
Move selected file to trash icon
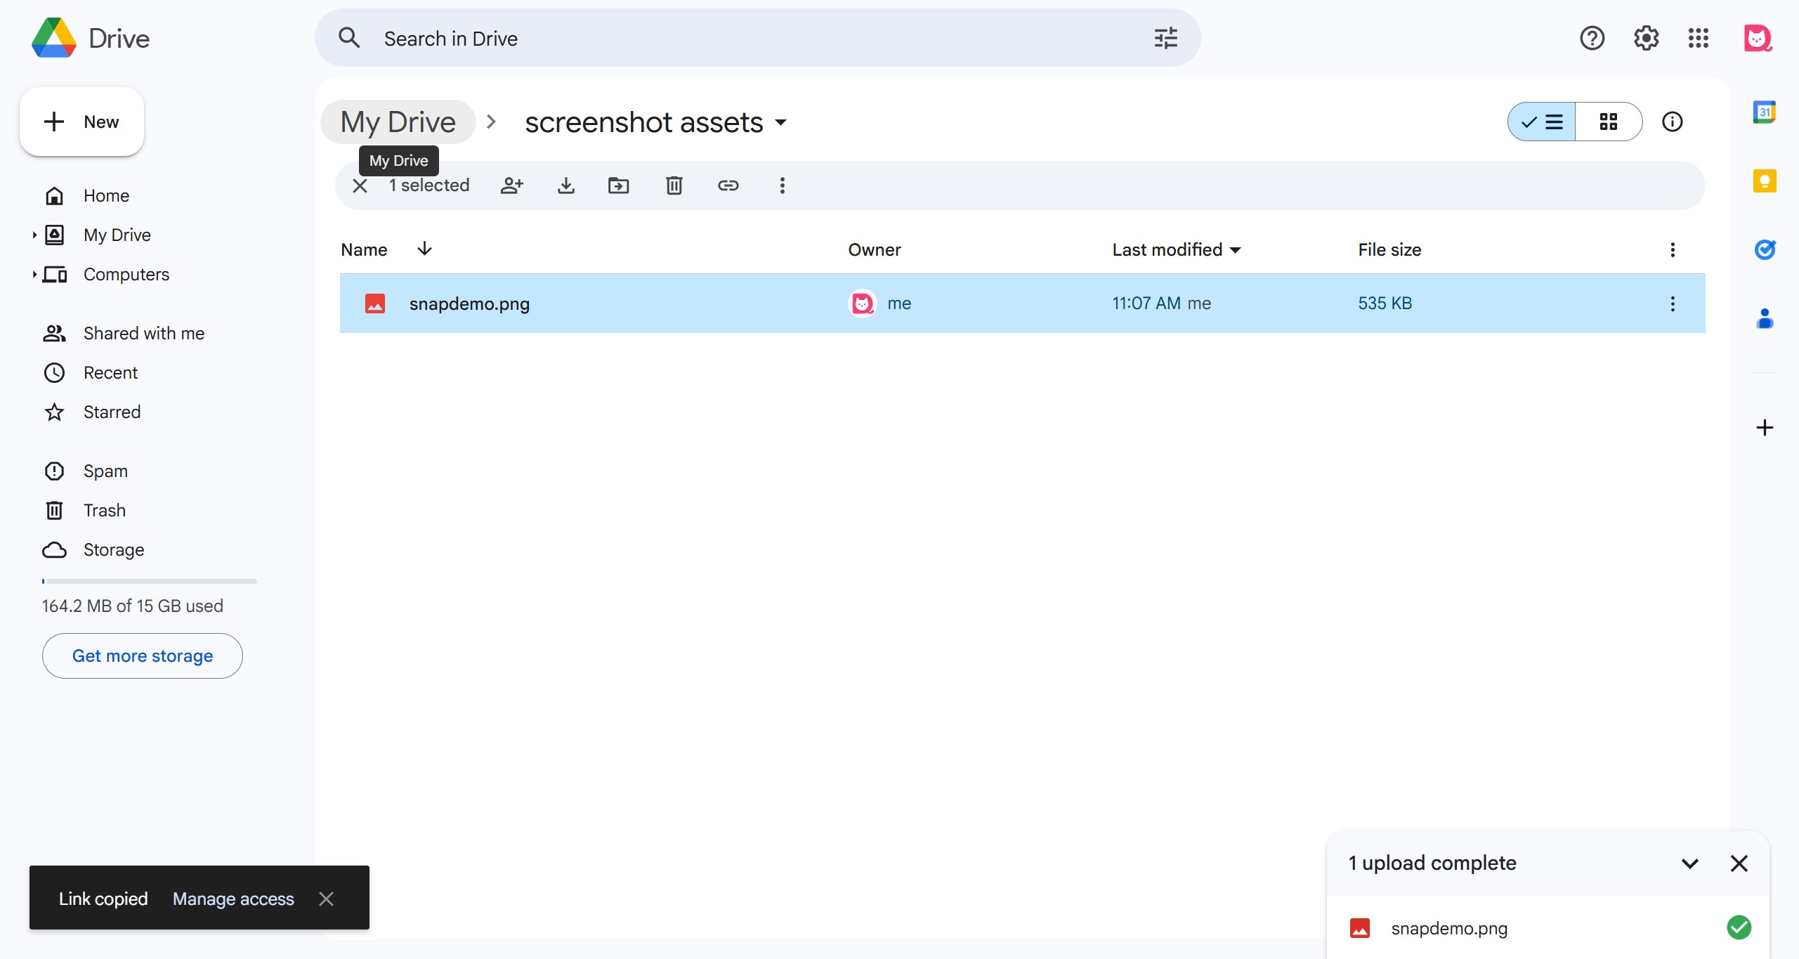tap(674, 185)
